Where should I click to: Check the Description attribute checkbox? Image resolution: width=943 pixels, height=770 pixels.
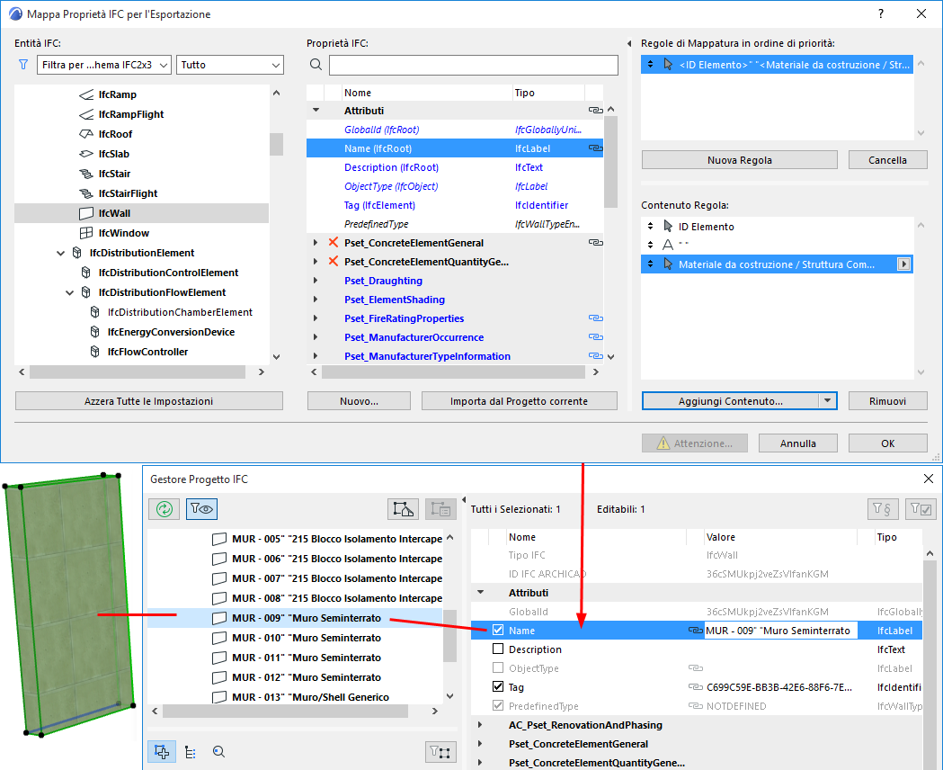pos(498,649)
